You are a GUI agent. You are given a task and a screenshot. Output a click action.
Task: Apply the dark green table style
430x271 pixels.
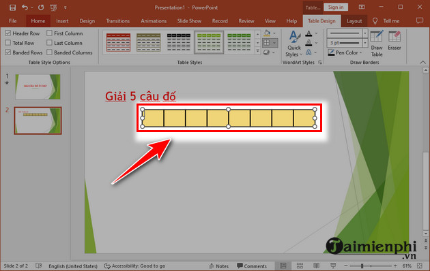tap(239, 42)
